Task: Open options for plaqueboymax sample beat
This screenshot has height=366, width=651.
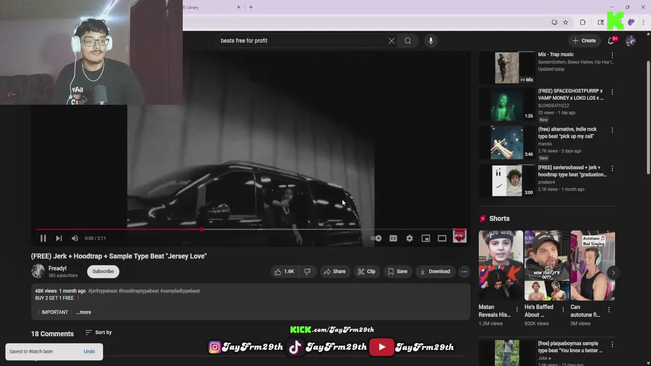Action: [612, 345]
